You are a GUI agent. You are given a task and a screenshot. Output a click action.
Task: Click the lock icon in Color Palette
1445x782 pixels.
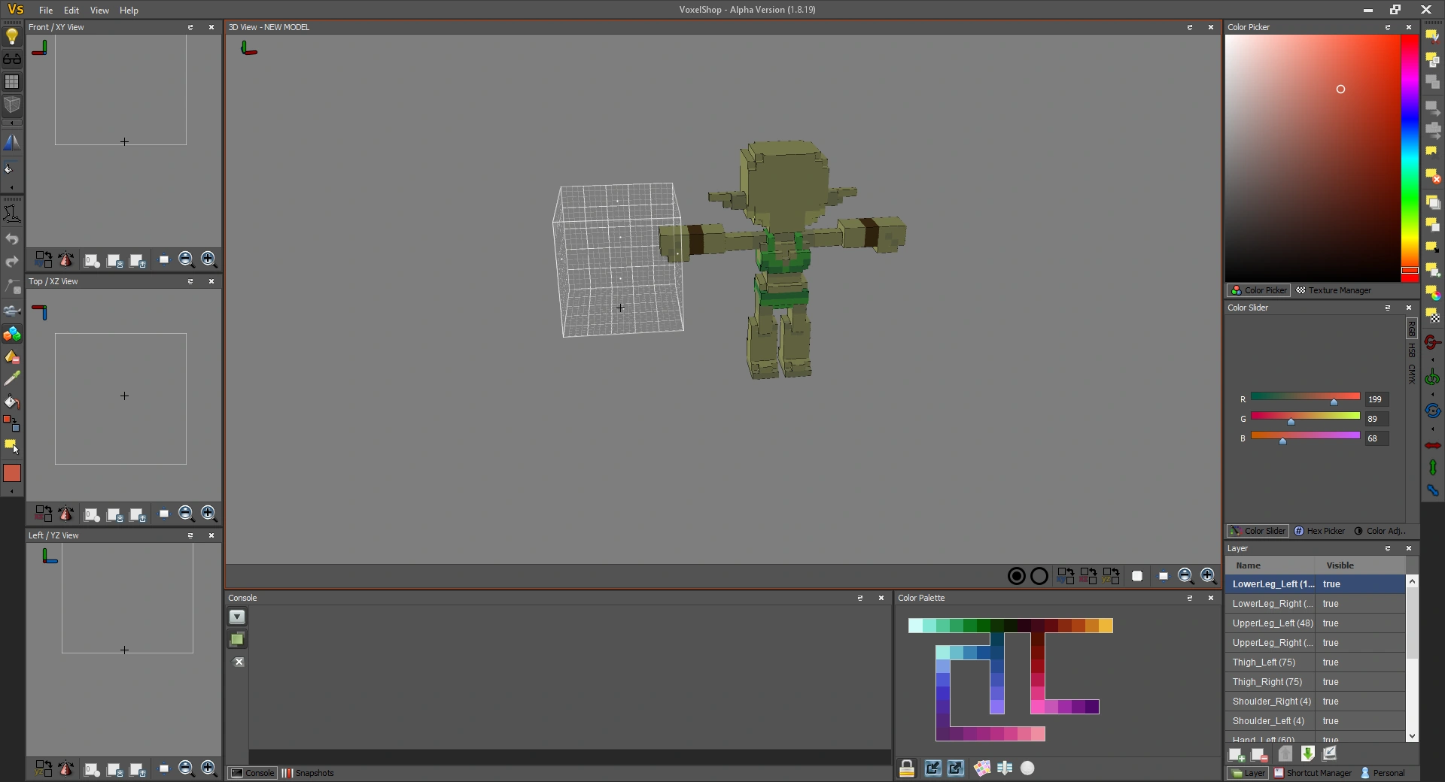click(907, 768)
